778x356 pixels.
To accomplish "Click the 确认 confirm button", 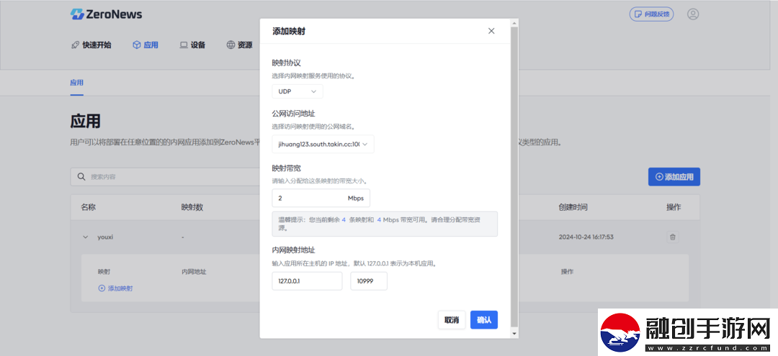I will (x=484, y=320).
